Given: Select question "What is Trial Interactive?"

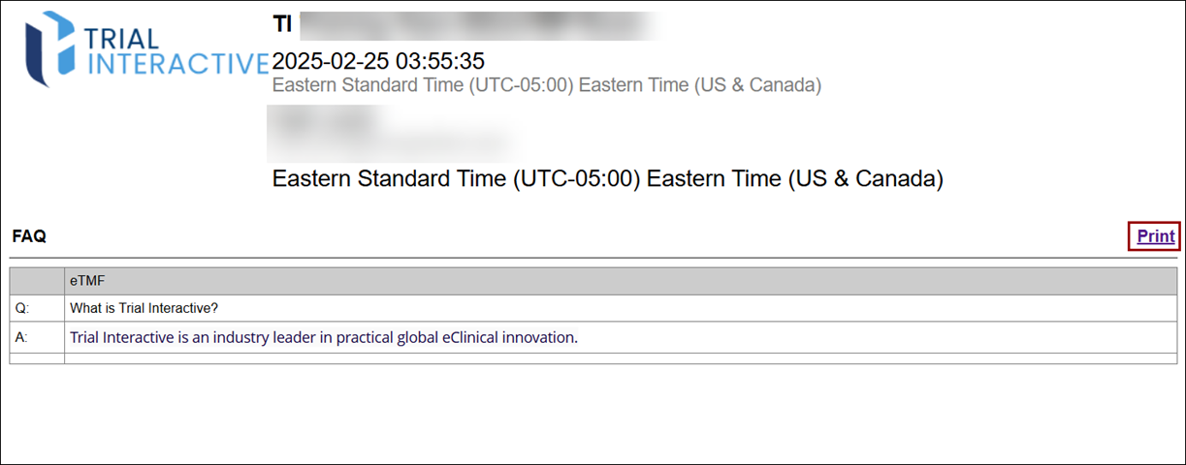Looking at the screenshot, I should pyautogui.click(x=144, y=308).
